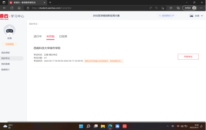
Task: Open the red app icon on taskbar
Action: click(x=124, y=126)
